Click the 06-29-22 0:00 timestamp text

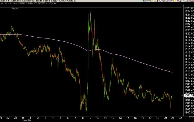pyautogui.click(x=51, y=3)
